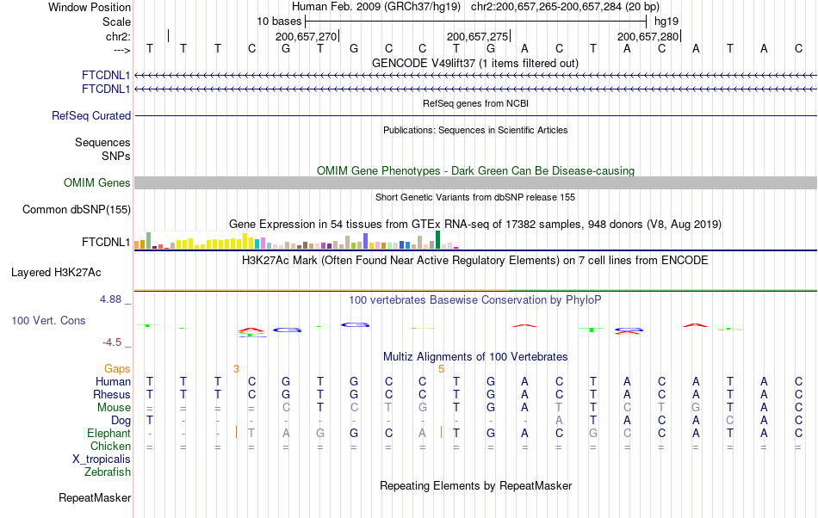
Task: Click the -4.5 PhyloP lower limit
Action: (112, 342)
